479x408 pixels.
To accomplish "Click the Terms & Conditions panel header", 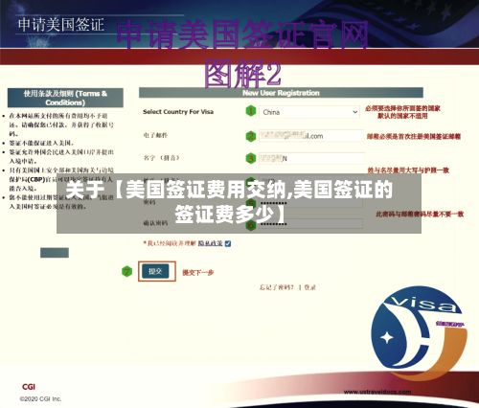I will 65,98.
